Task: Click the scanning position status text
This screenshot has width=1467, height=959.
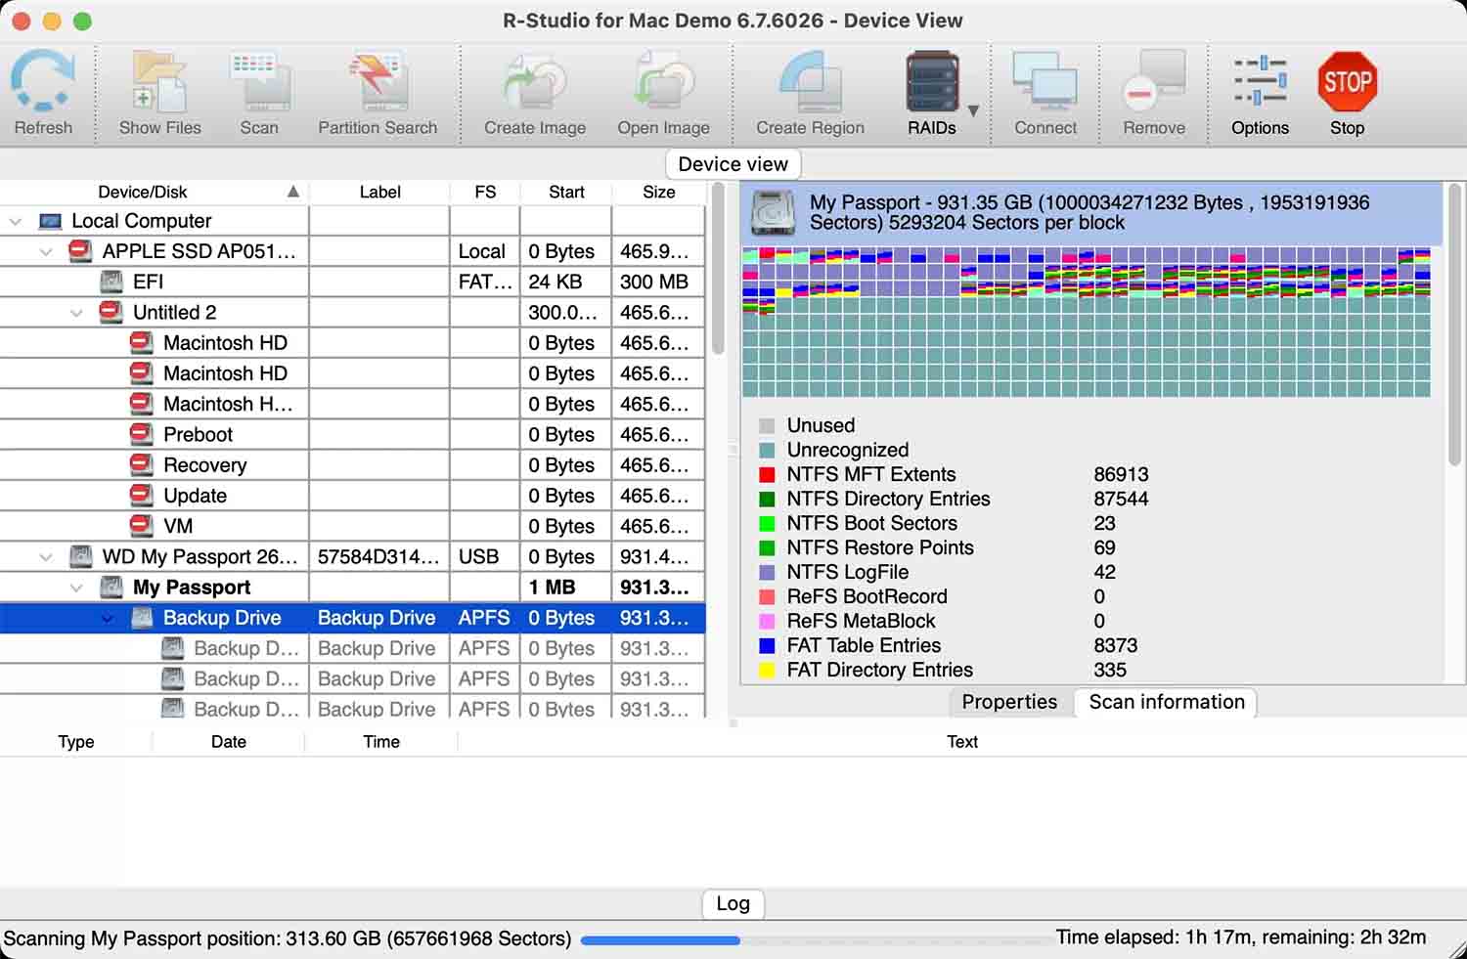Action: (288, 938)
